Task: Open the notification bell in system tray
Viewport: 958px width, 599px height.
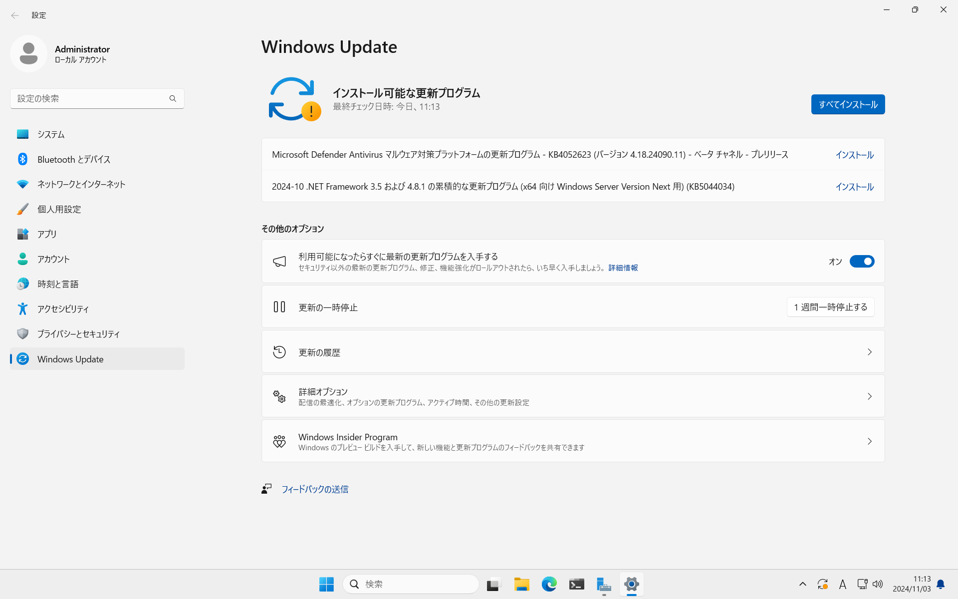Action: (x=941, y=584)
